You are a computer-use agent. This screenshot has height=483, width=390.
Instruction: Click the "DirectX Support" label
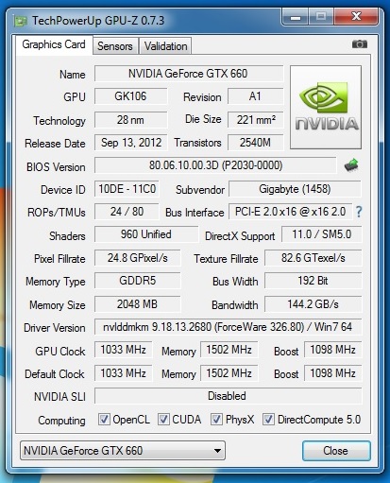(x=240, y=236)
